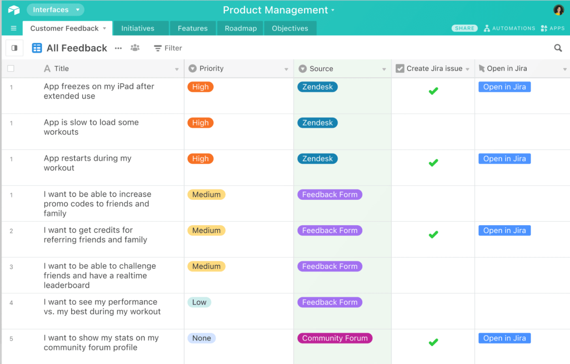Open the Open in Jira column arrow
This screenshot has height=364, width=570.
(x=565, y=69)
